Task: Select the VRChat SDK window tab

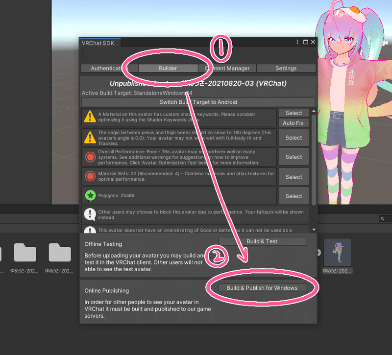Action: [x=99, y=43]
